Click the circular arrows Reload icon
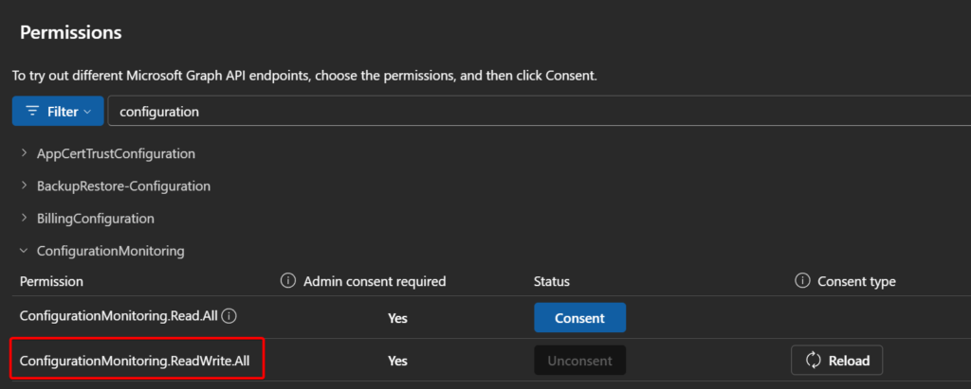Screen dimensions: 971x389 click(x=813, y=361)
